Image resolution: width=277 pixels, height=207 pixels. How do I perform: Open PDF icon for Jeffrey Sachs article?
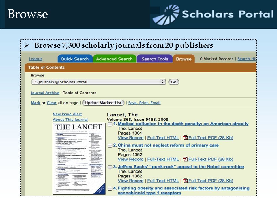(185, 181)
